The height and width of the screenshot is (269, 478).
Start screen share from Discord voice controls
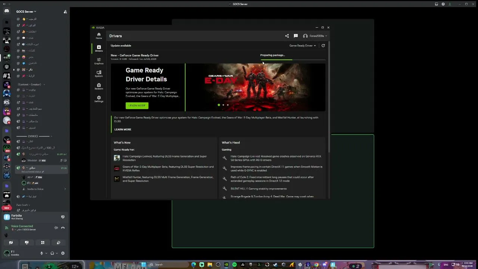coord(27,242)
